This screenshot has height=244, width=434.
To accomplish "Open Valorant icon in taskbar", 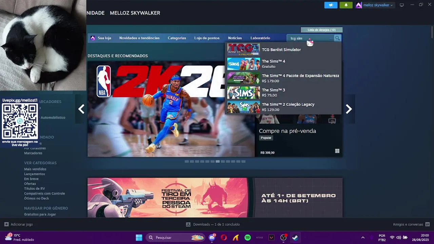I will (x=271, y=238).
